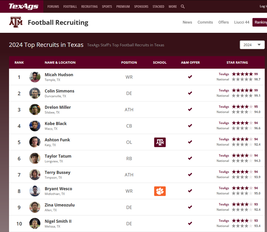Open the Liucci 44 page
The height and width of the screenshot is (232, 267).
[242, 22]
